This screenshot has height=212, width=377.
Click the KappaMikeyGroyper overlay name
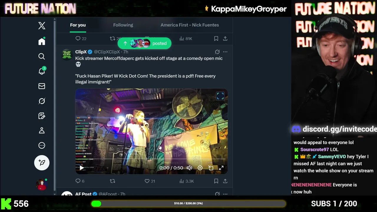coord(249,9)
